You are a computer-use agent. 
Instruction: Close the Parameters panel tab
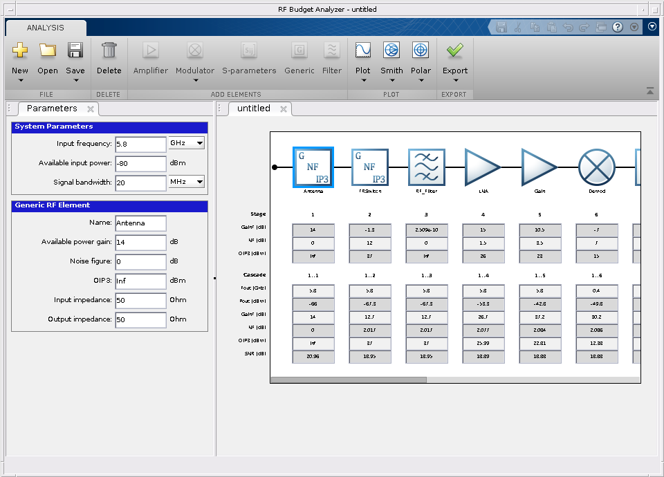[91, 109]
